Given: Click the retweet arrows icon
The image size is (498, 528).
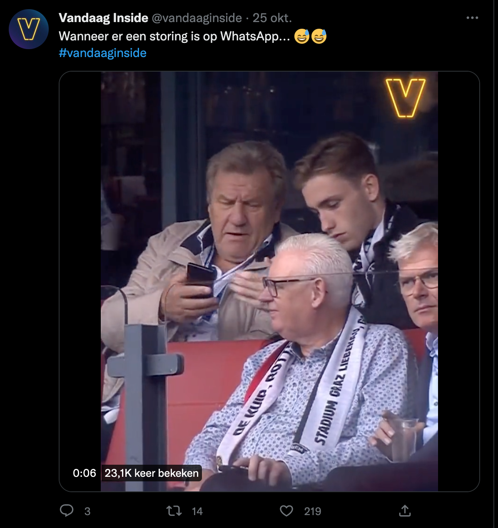Looking at the screenshot, I should pos(174,511).
